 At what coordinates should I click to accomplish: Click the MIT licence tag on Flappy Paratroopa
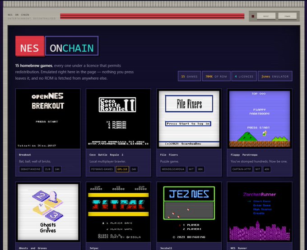[258, 169]
